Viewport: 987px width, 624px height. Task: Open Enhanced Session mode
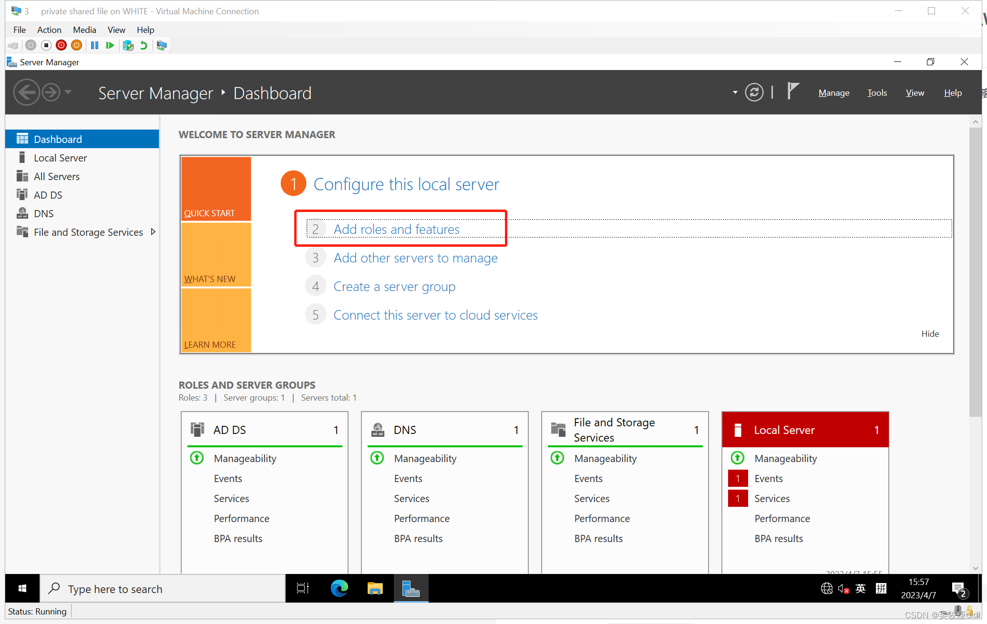162,45
